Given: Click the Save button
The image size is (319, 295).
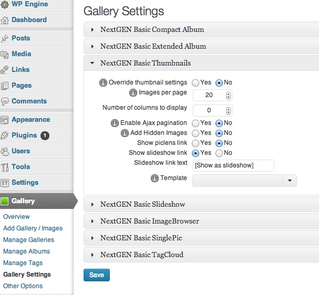Looking at the screenshot, I should pyautogui.click(x=97, y=275).
